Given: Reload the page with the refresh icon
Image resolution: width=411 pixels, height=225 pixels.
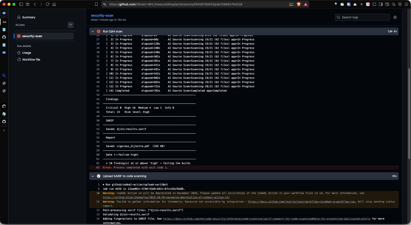Looking at the screenshot, I should 48,4.
